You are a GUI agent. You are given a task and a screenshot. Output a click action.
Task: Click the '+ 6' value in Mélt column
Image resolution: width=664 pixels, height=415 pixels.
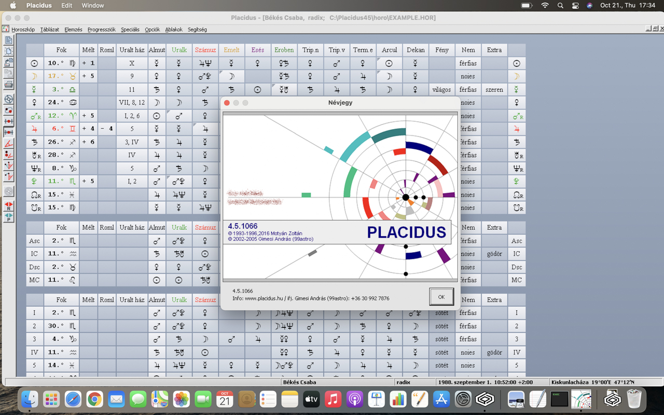pos(88,142)
